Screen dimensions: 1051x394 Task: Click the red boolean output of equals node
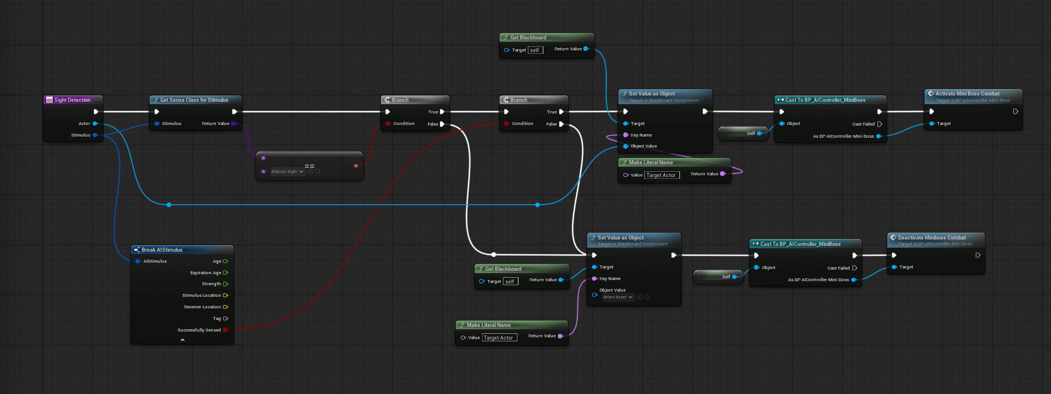coord(356,165)
